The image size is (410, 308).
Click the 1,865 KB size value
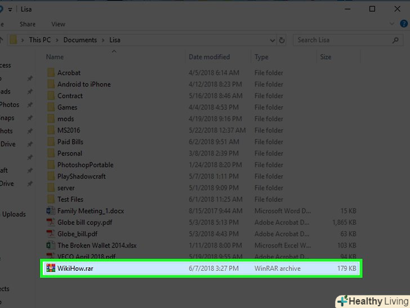point(344,222)
